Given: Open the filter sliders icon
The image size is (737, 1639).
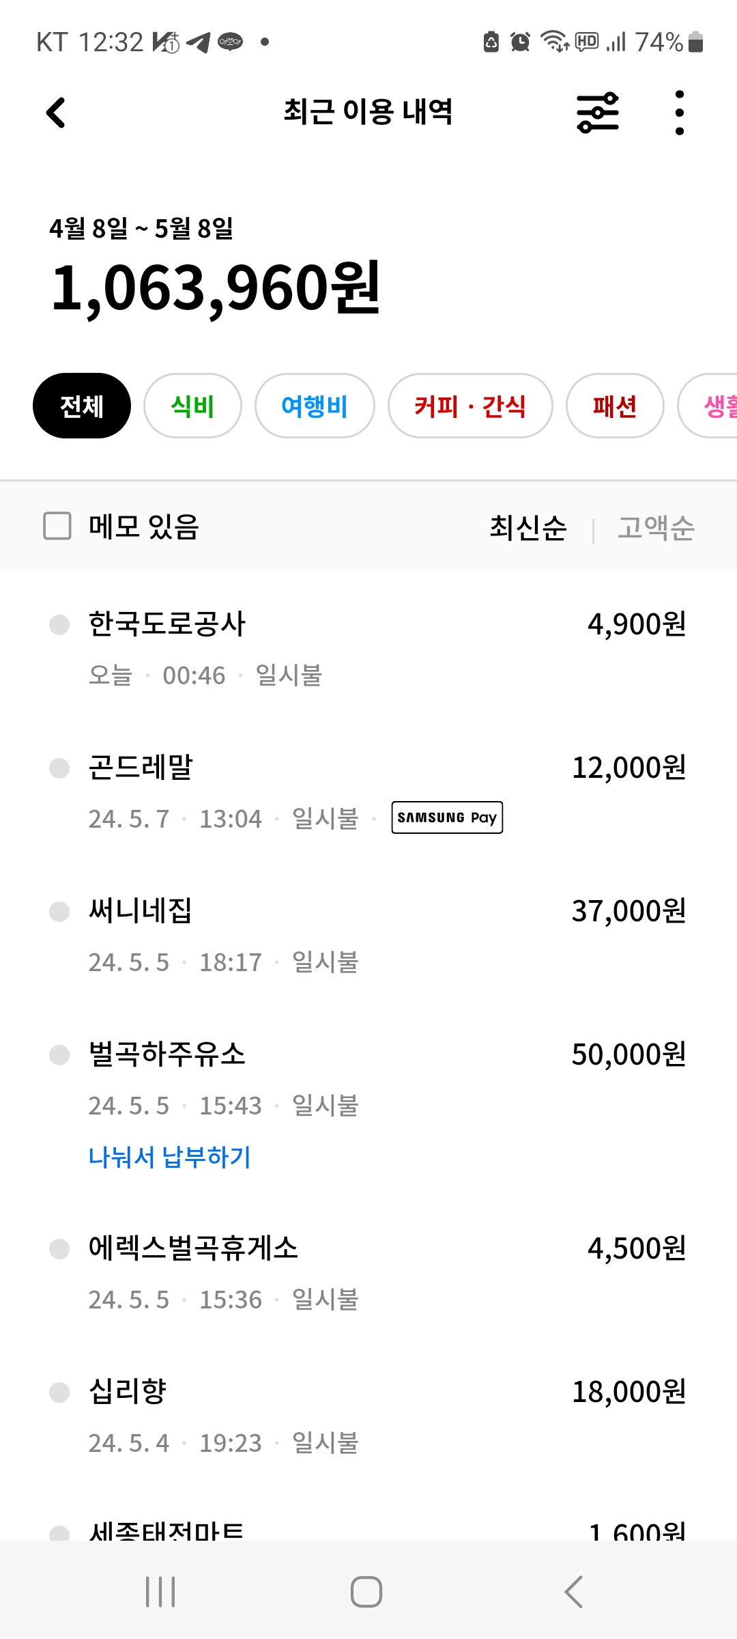Looking at the screenshot, I should (598, 113).
